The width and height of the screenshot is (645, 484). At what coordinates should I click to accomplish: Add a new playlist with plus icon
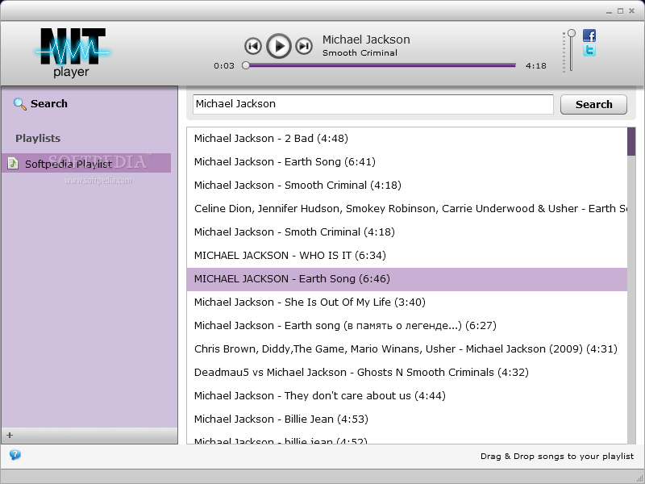click(10, 435)
